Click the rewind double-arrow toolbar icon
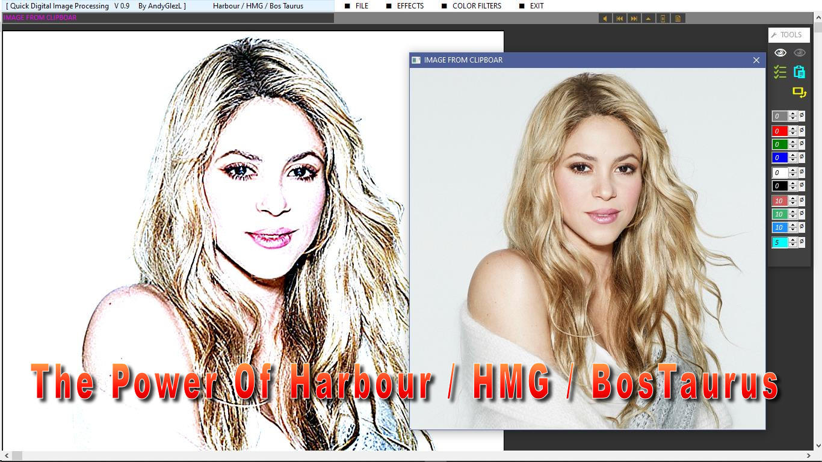The height and width of the screenshot is (462, 822). [x=619, y=19]
